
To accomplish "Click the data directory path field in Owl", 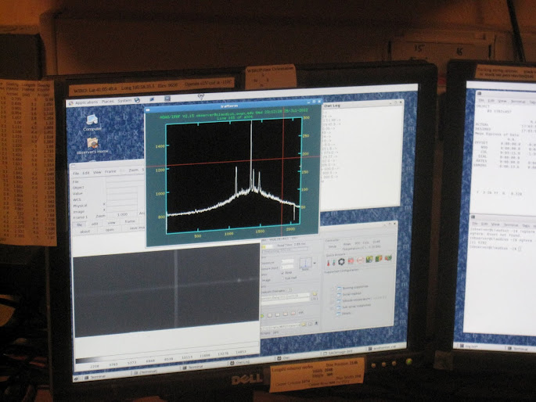I will pyautogui.click(x=286, y=296).
